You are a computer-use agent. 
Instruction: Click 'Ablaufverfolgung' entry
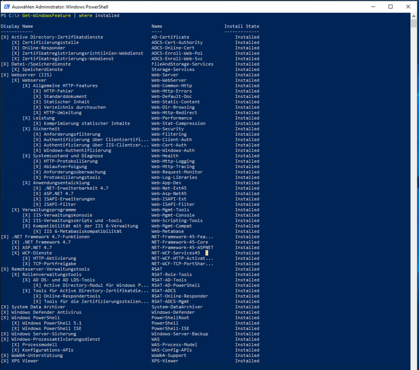click(65, 166)
